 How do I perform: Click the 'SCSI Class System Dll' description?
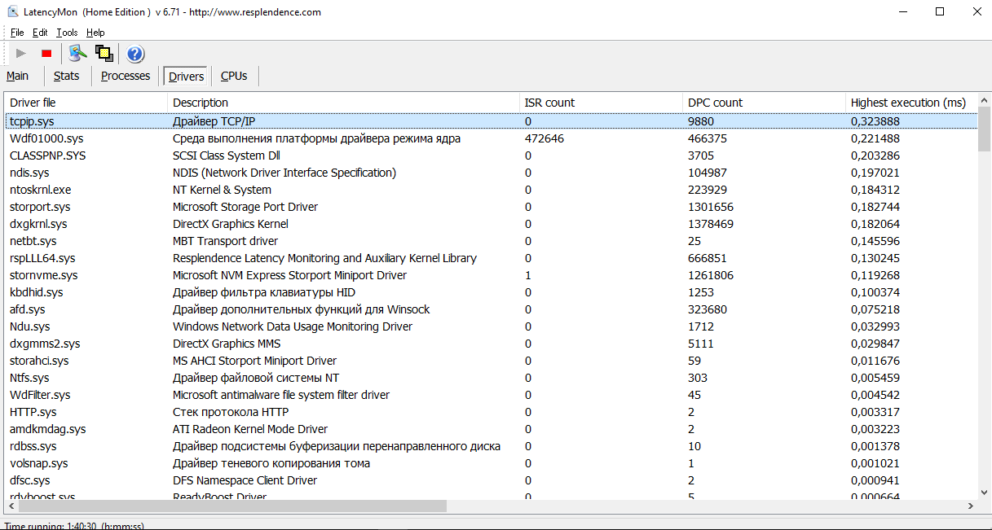pyautogui.click(x=227, y=155)
